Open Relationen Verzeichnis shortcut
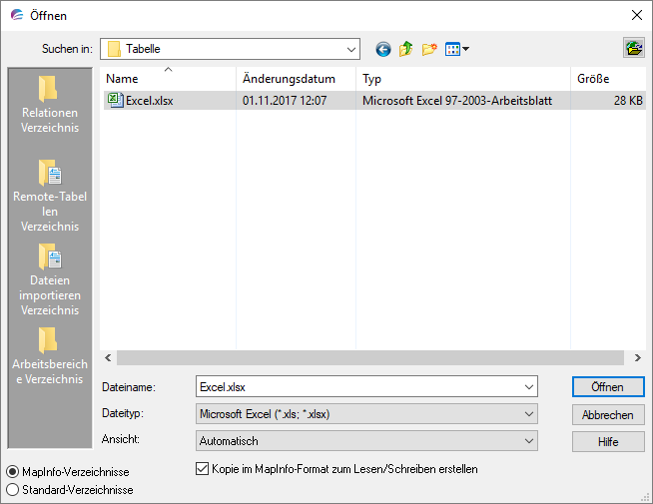653x504 pixels. tap(50, 105)
